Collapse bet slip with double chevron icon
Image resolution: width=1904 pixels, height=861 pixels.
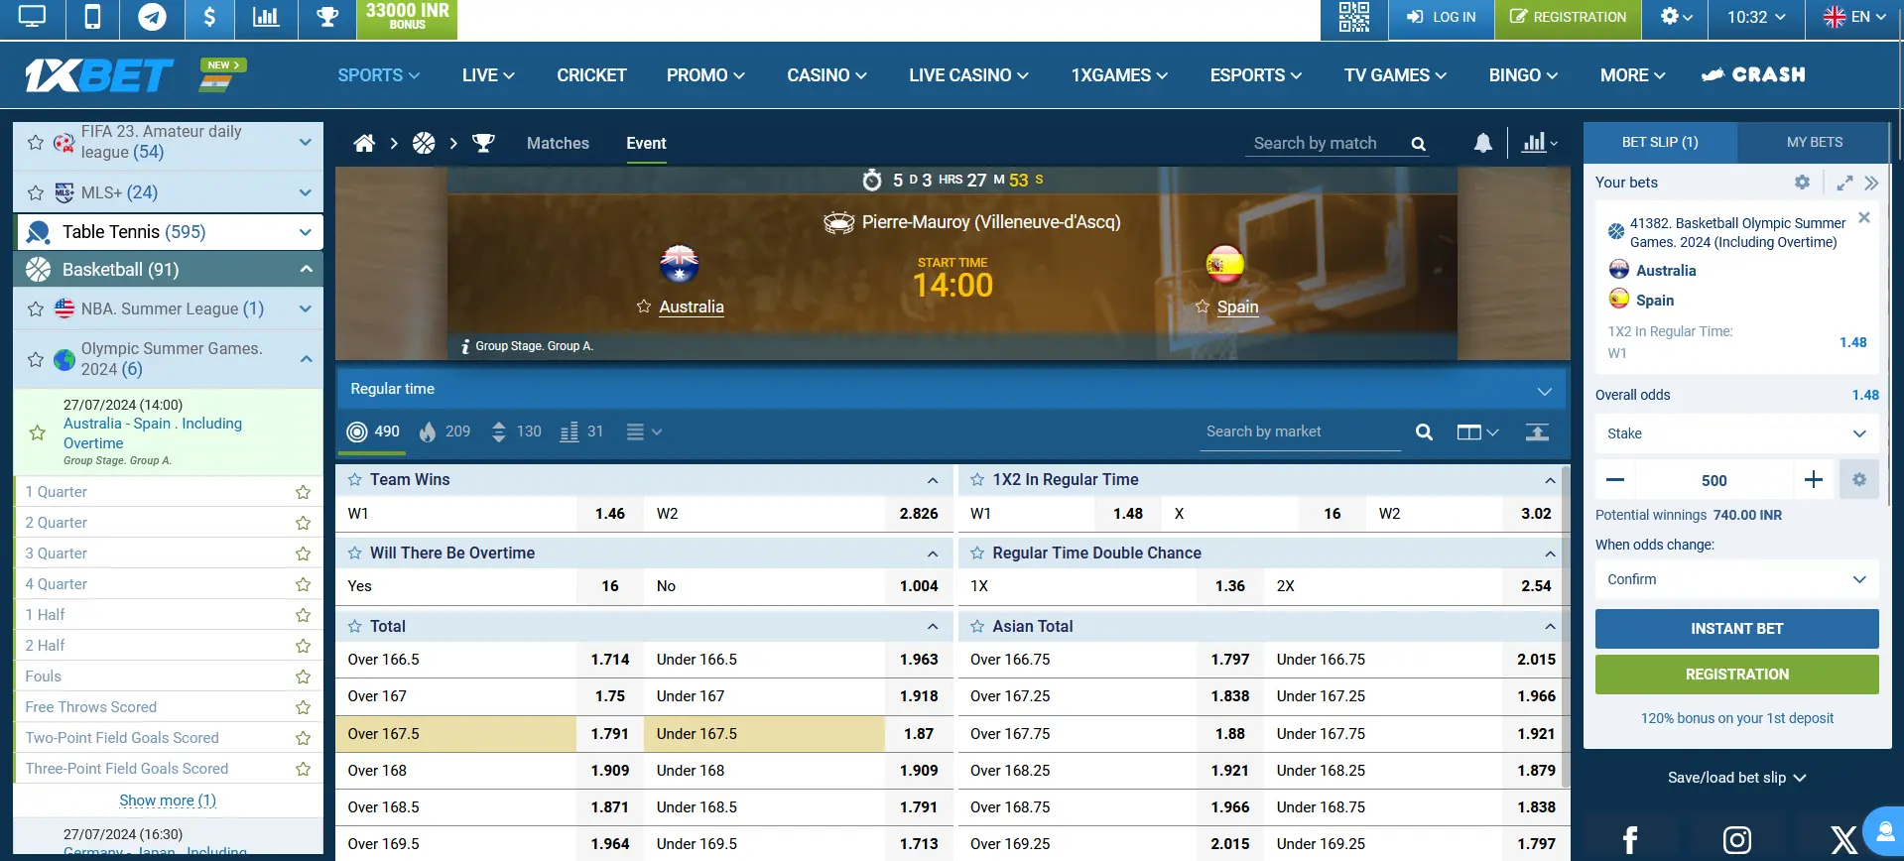pos(1871,183)
